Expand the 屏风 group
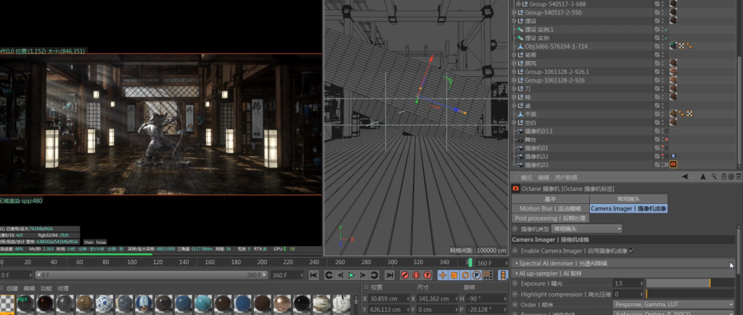 (514, 63)
